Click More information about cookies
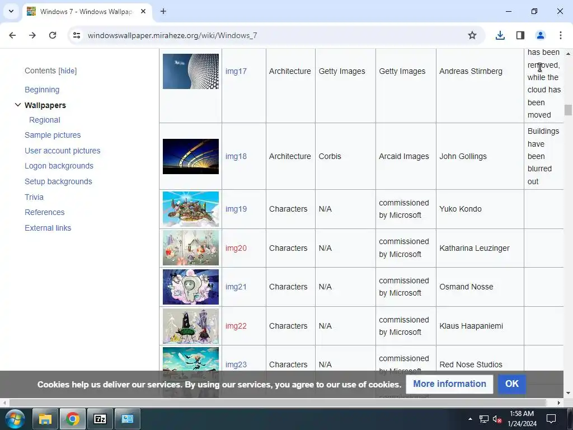 (449, 384)
